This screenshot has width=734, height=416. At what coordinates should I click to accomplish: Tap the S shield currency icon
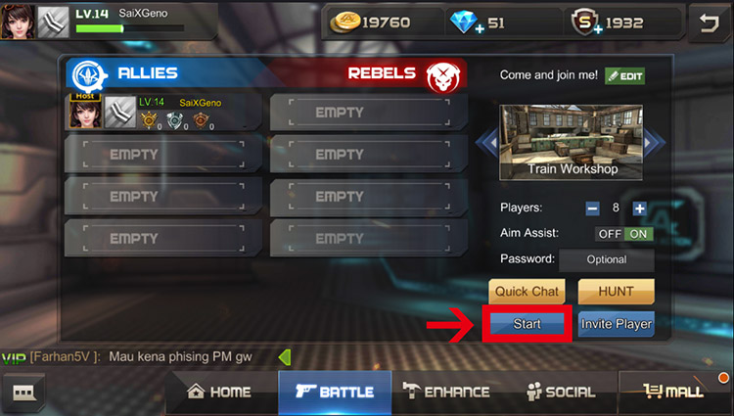click(x=586, y=23)
